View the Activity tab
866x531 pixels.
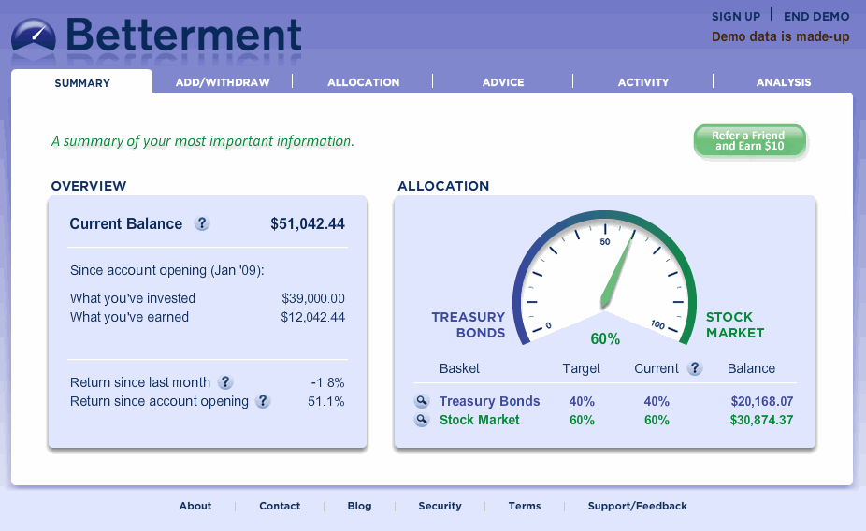click(x=643, y=82)
